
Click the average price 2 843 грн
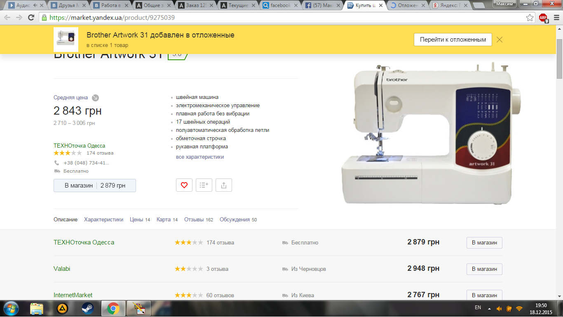(x=77, y=111)
